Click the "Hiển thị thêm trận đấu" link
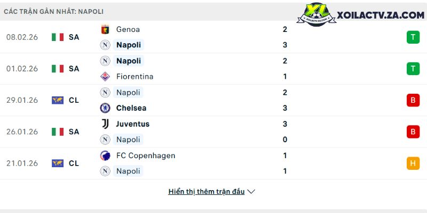Viewport: 427px width, 213px height. 206,192
